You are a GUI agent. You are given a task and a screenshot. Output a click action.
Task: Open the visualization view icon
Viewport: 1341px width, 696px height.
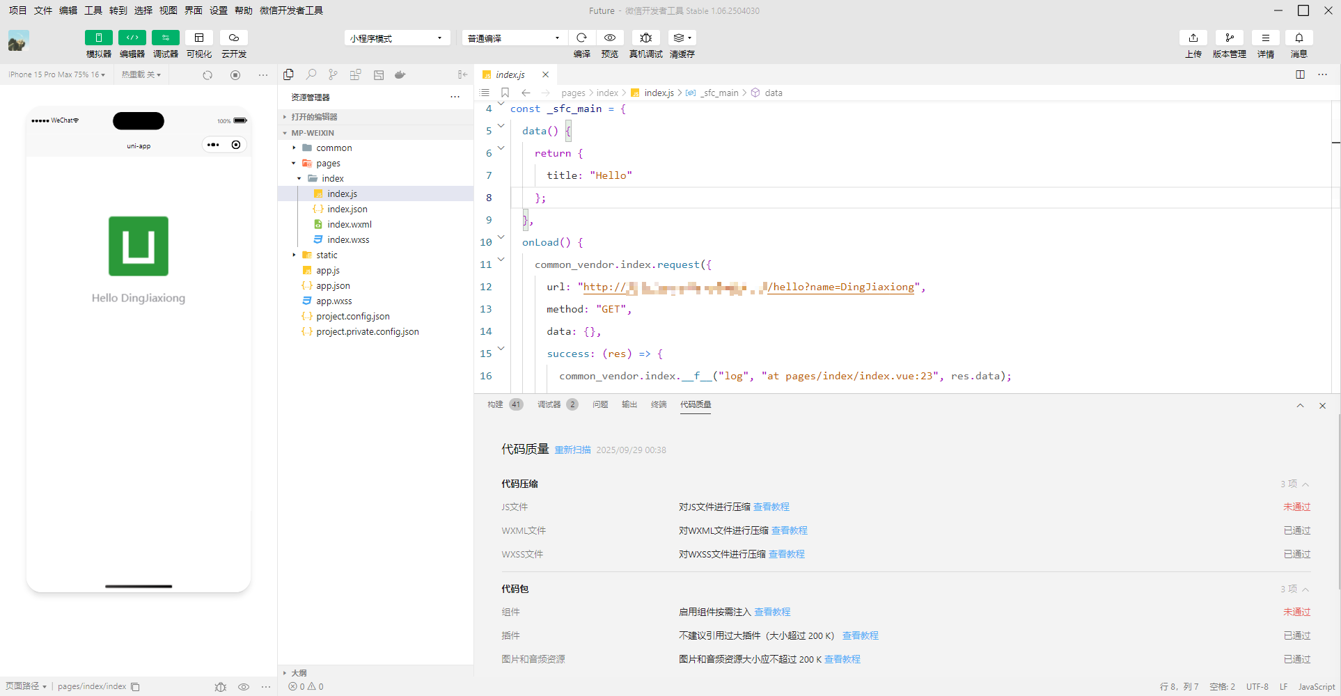coord(199,38)
